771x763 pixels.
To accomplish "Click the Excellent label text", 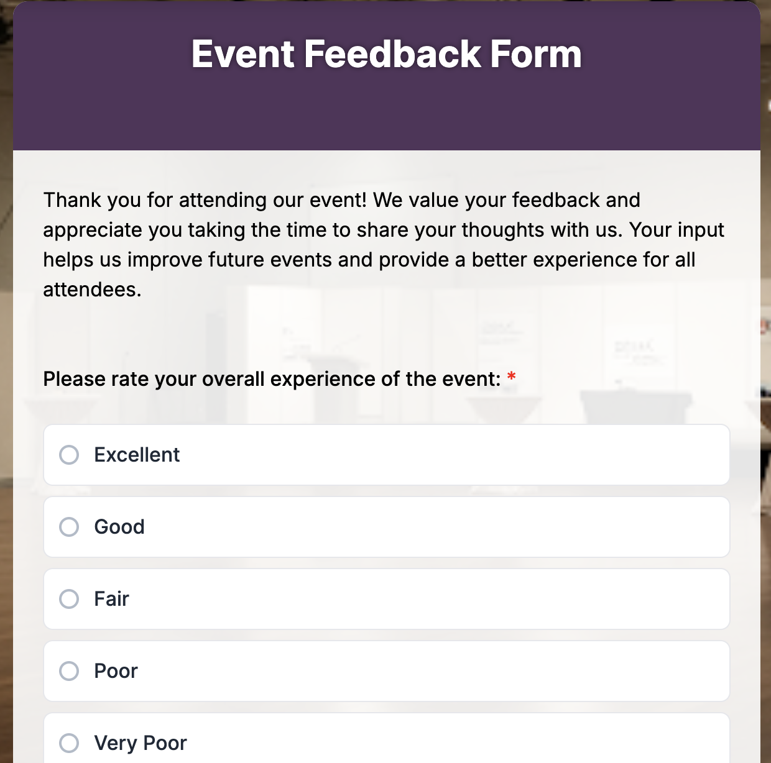I will tap(136, 454).
